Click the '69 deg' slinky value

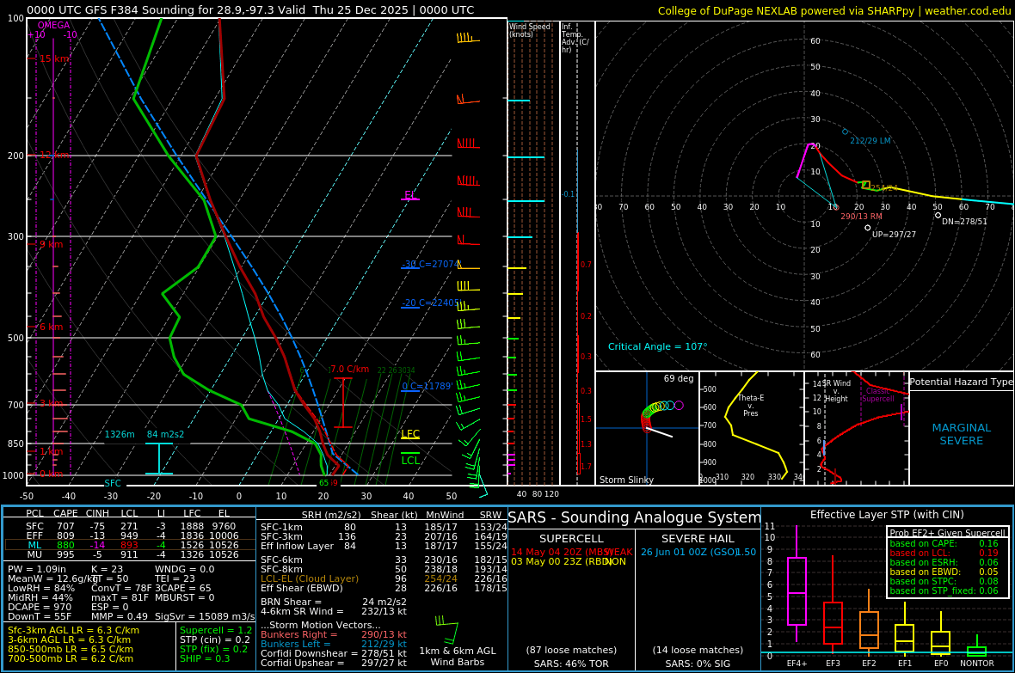click(679, 378)
